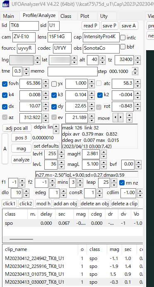The width and height of the screenshot is (154, 287).
Task: Select clip M20230413_010735_TK8_U1
Action: pos(73,274)
